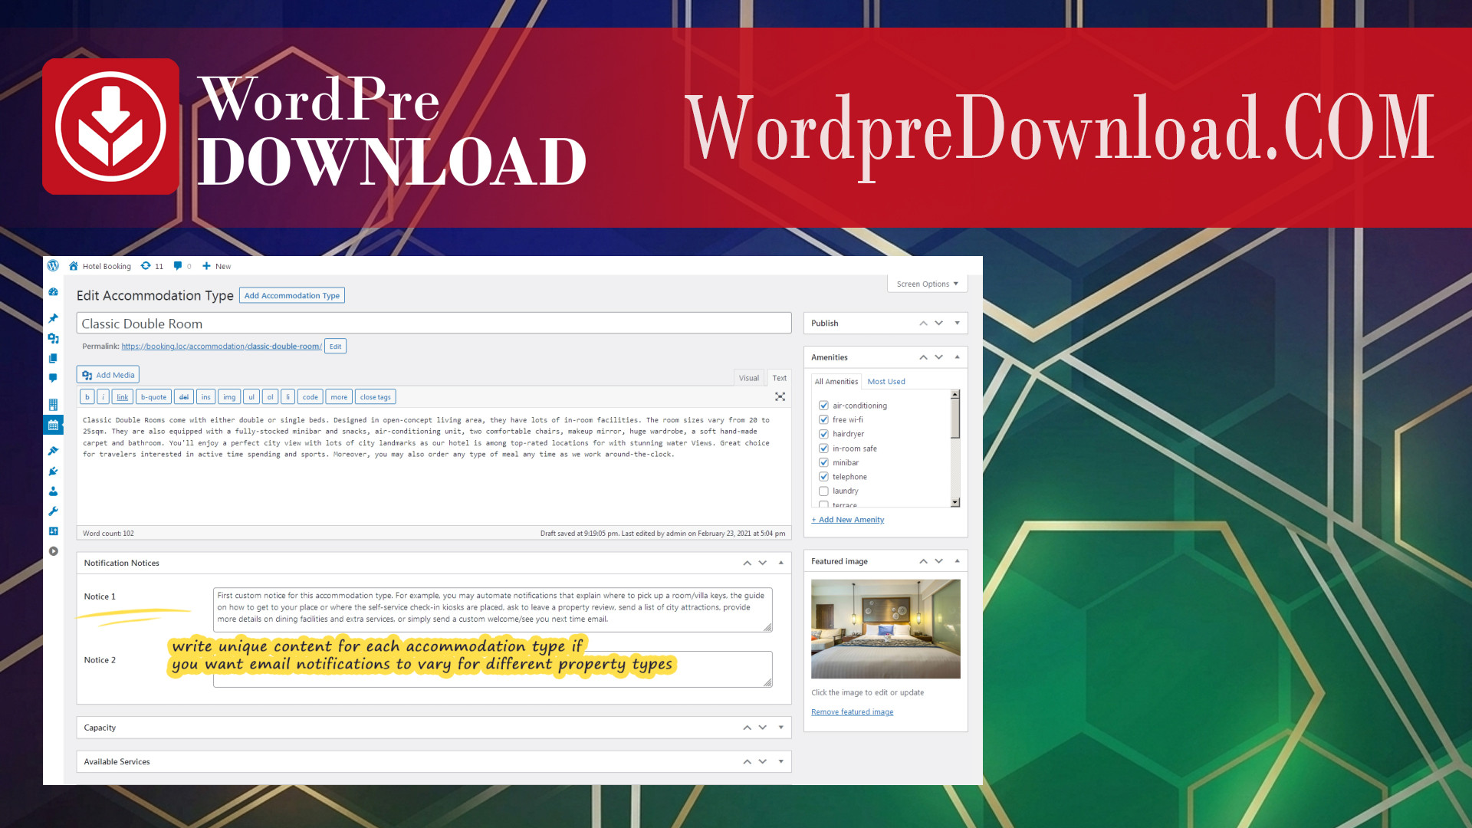This screenshot has width=1472, height=828.
Task: Open Tools wrench sidebar icon
Action: tap(53, 511)
